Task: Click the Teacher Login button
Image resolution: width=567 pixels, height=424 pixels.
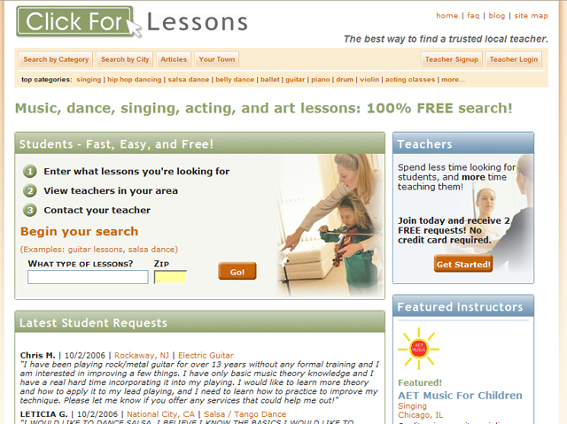Action: click(514, 59)
